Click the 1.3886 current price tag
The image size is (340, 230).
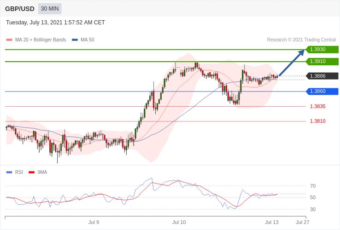tap(322, 76)
